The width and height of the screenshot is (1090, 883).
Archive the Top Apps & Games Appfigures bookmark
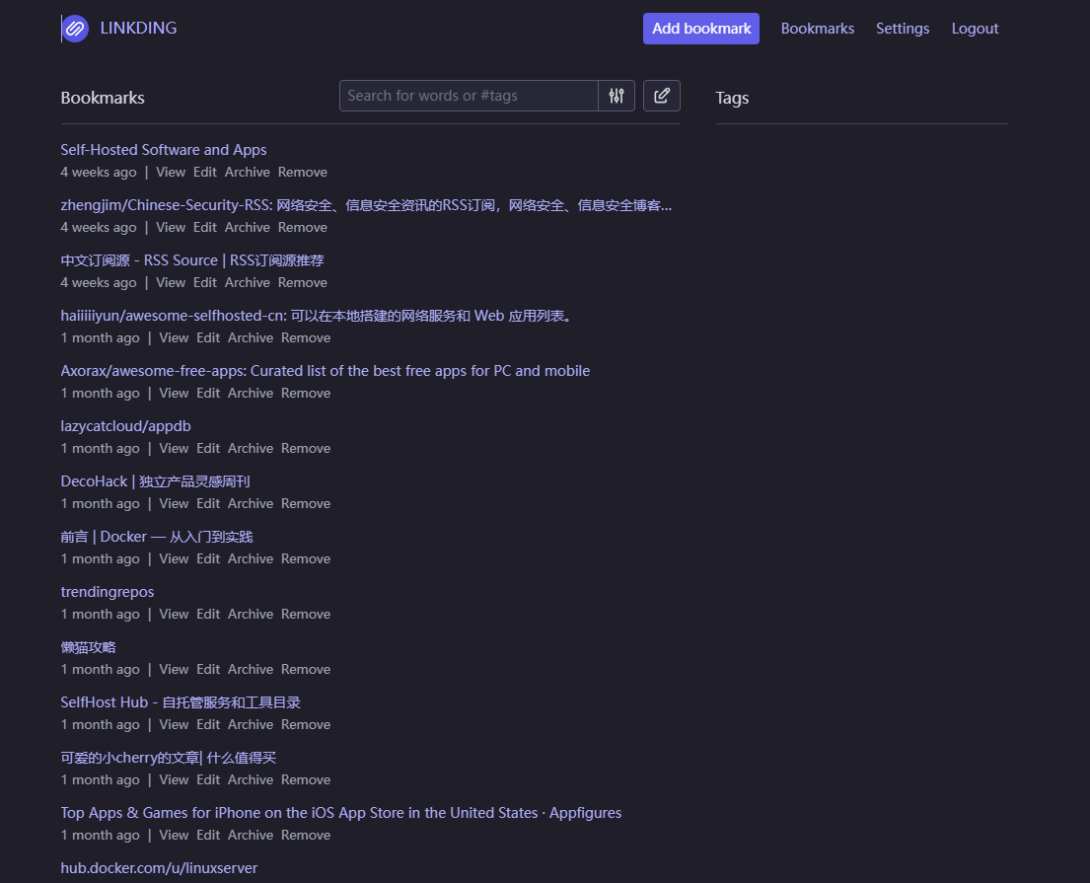pyautogui.click(x=251, y=835)
